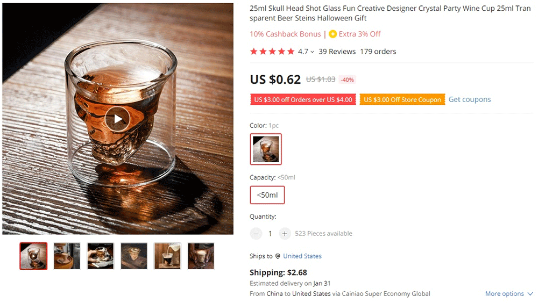Expand the 4.7 rating breakdown chevron
Image resolution: width=538 pixels, height=303 pixels.
[313, 52]
